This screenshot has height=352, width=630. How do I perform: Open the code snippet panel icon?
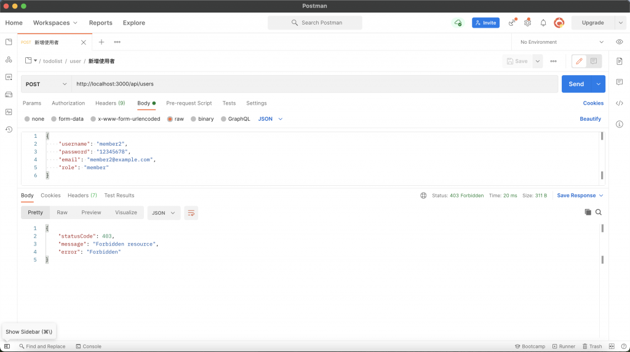point(619,103)
